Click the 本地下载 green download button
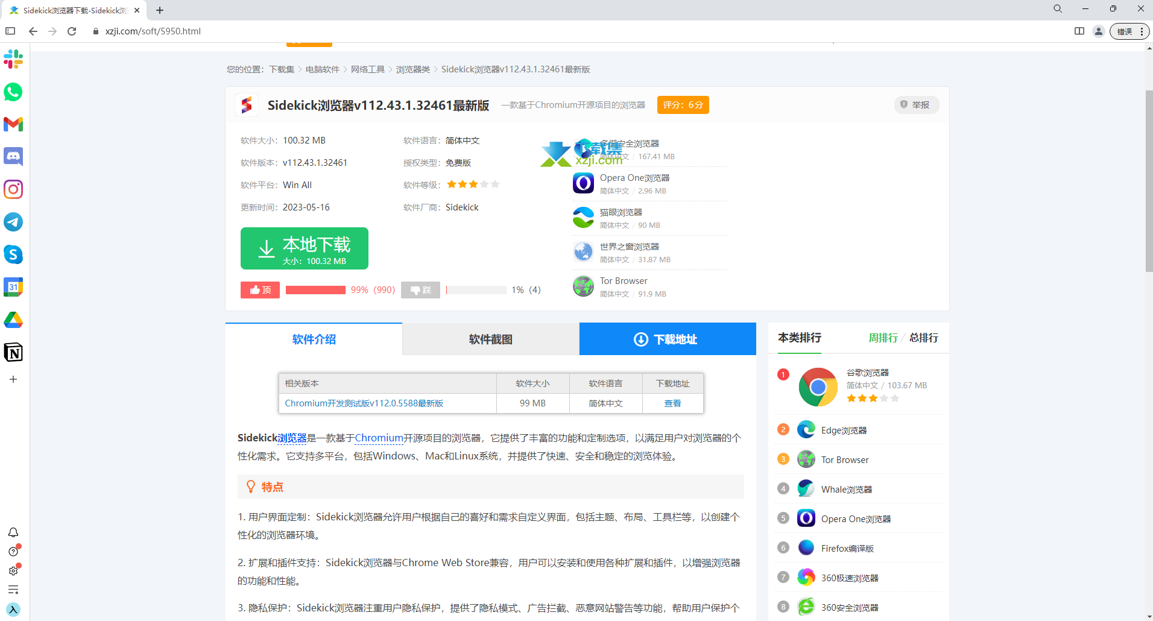1153x621 pixels. (305, 248)
